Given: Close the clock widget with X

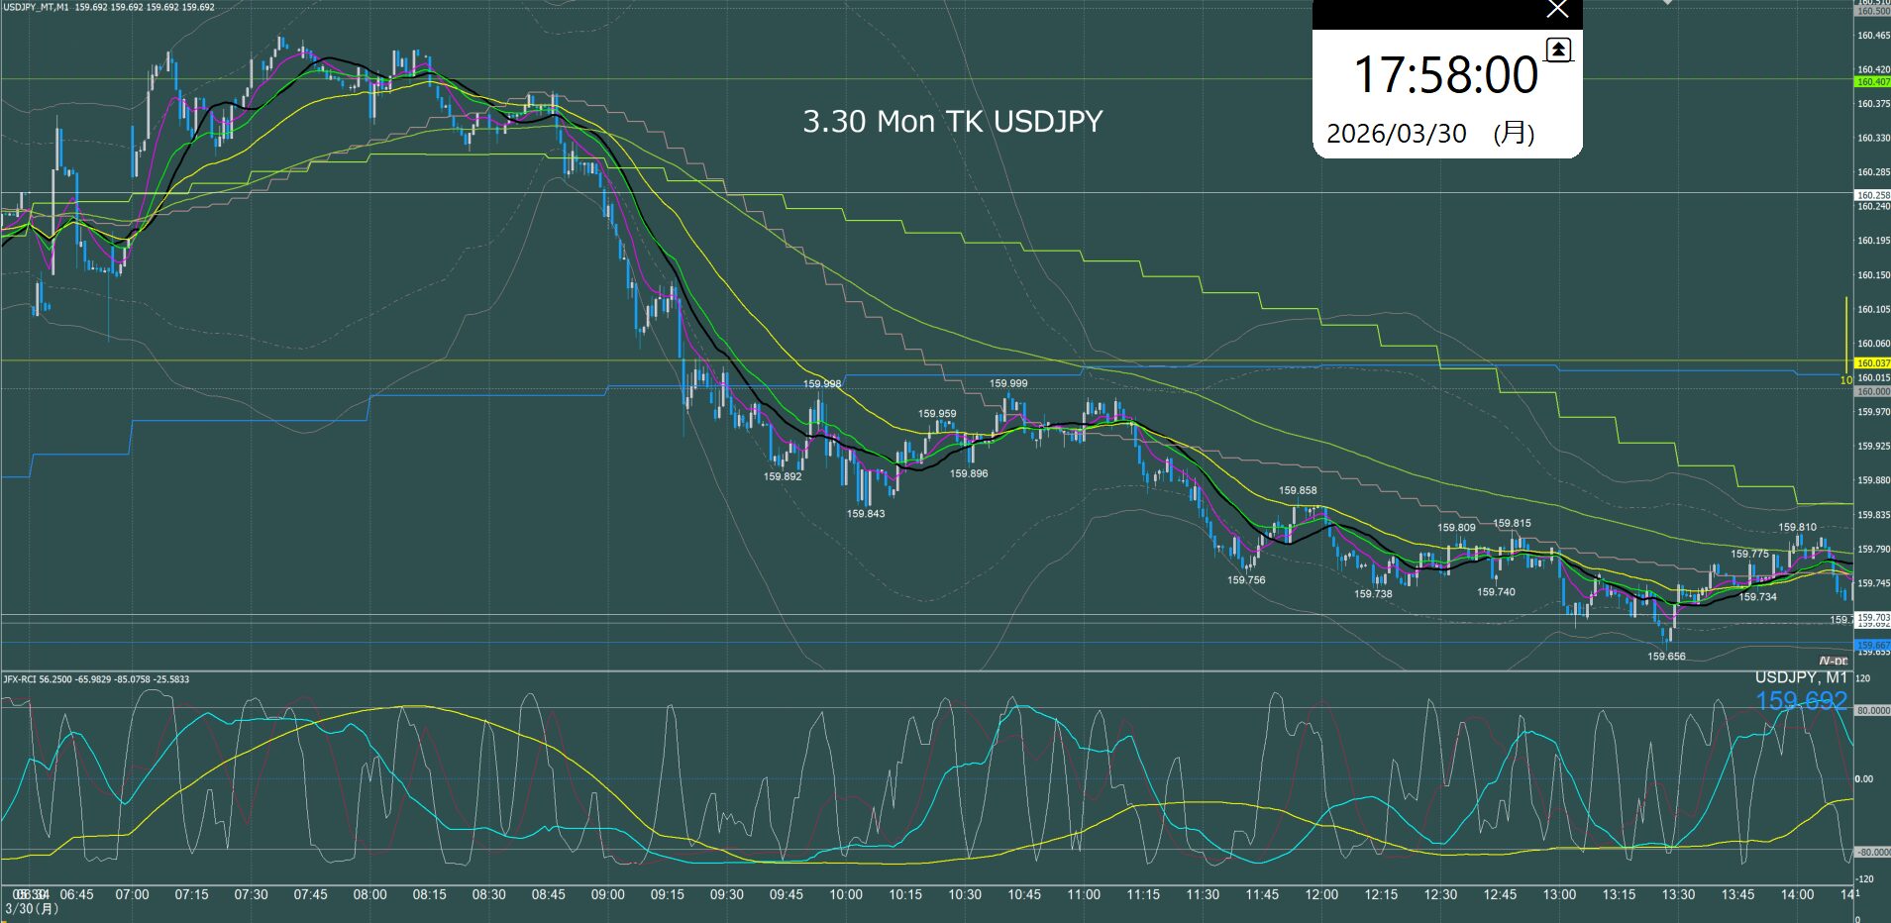Looking at the screenshot, I should pos(1557,11).
